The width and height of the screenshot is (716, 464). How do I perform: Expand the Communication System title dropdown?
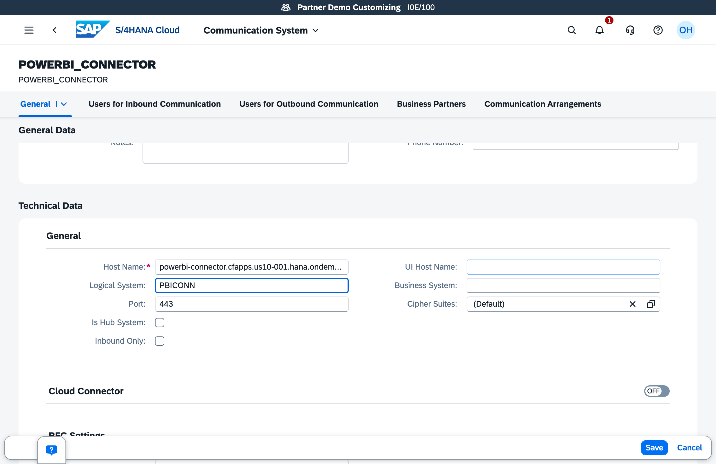click(x=316, y=30)
